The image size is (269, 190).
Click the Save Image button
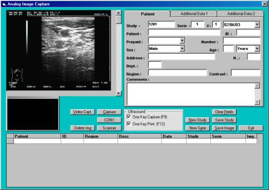tap(224, 128)
